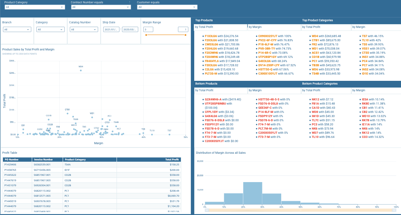The image size is (401, 215).
Task: Select the $8,069.70 total profit cell
Action: 149,196
